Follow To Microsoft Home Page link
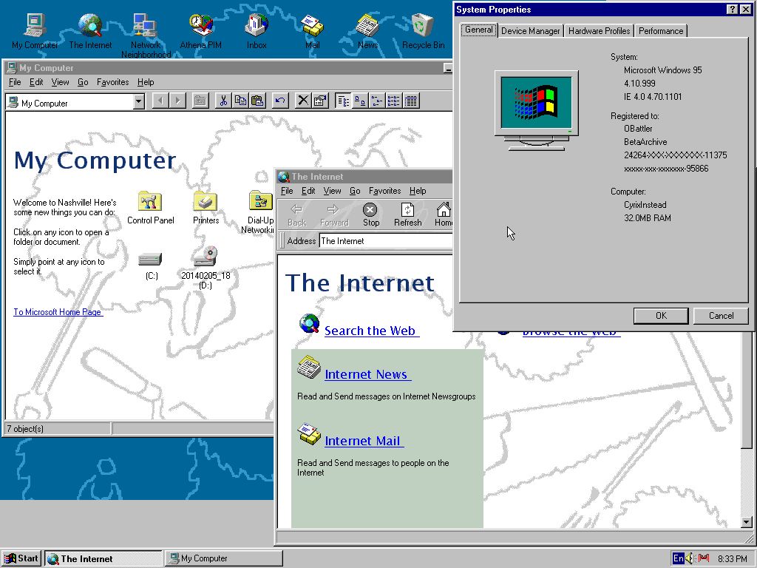Image resolution: width=757 pixels, height=568 pixels. coord(58,312)
